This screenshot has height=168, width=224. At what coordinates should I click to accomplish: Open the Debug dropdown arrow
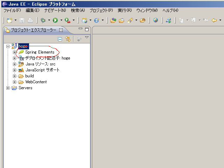49,20
